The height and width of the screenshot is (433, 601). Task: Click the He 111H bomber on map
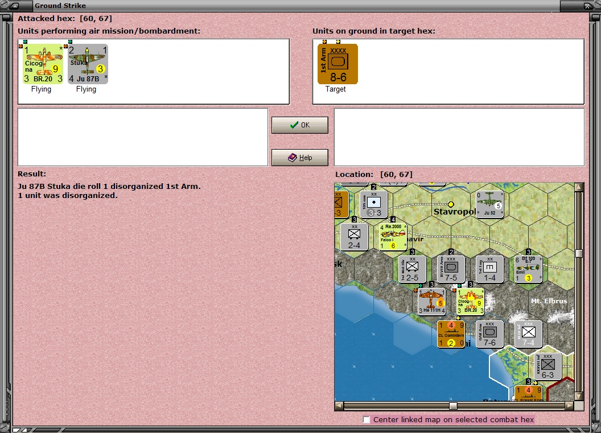click(431, 302)
